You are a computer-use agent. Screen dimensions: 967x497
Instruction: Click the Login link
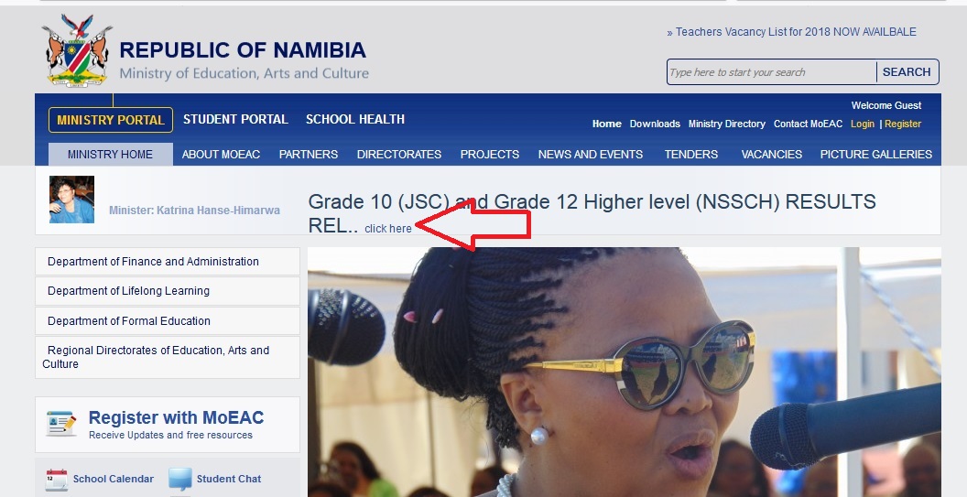863,124
